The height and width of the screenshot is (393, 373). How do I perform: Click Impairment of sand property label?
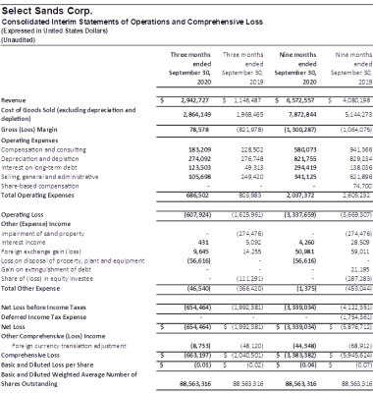click(43, 234)
